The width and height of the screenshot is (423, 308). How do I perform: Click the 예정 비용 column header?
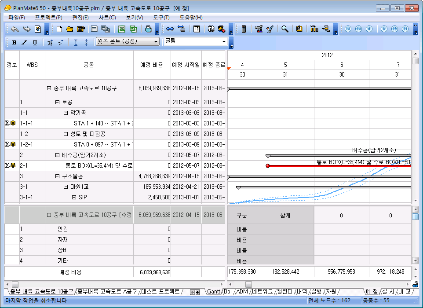click(x=152, y=65)
